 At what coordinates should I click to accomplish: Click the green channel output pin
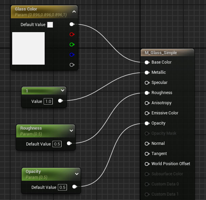point(72,44)
